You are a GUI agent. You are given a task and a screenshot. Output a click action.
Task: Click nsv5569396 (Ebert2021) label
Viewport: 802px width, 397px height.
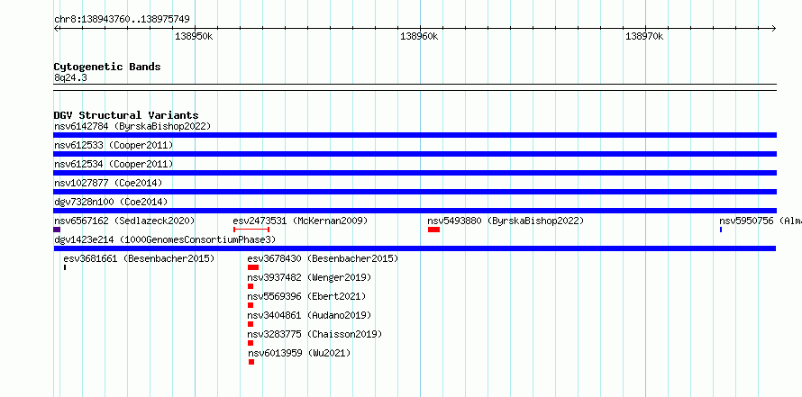[x=307, y=296]
